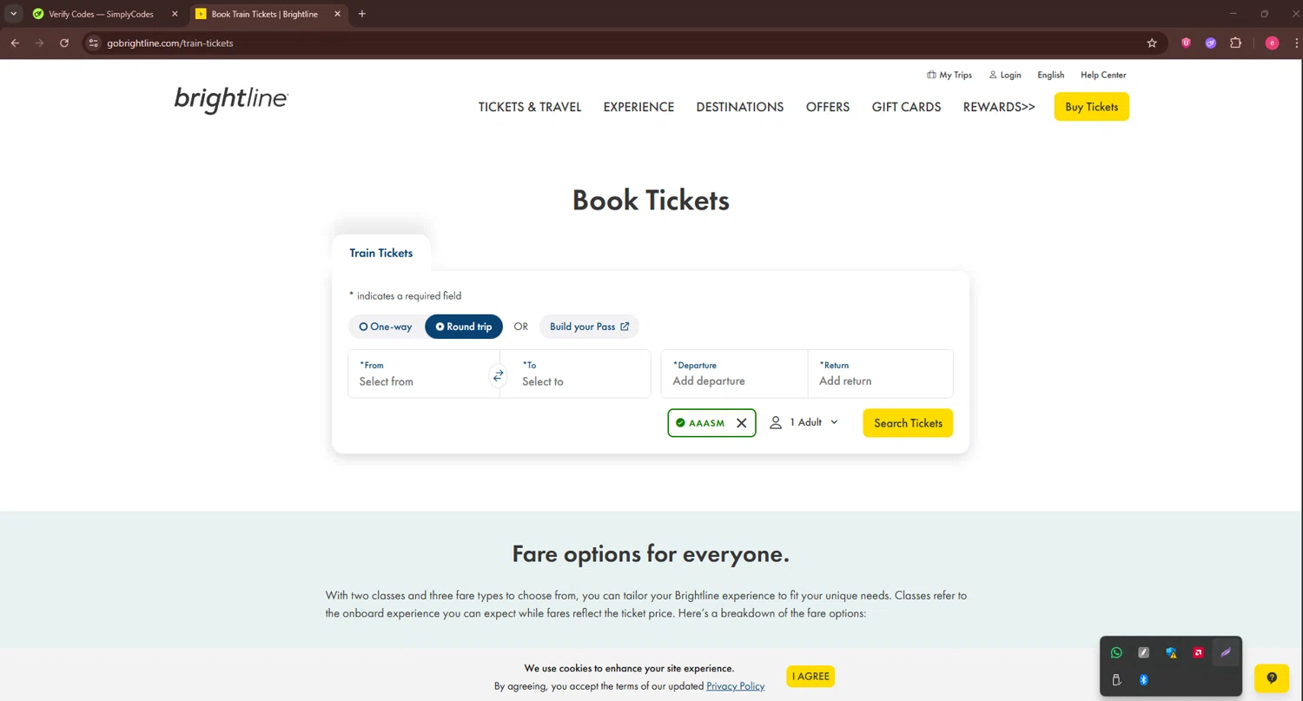This screenshot has width=1303, height=701.
Task: Open the purple round extension icon
Action: tap(1210, 43)
